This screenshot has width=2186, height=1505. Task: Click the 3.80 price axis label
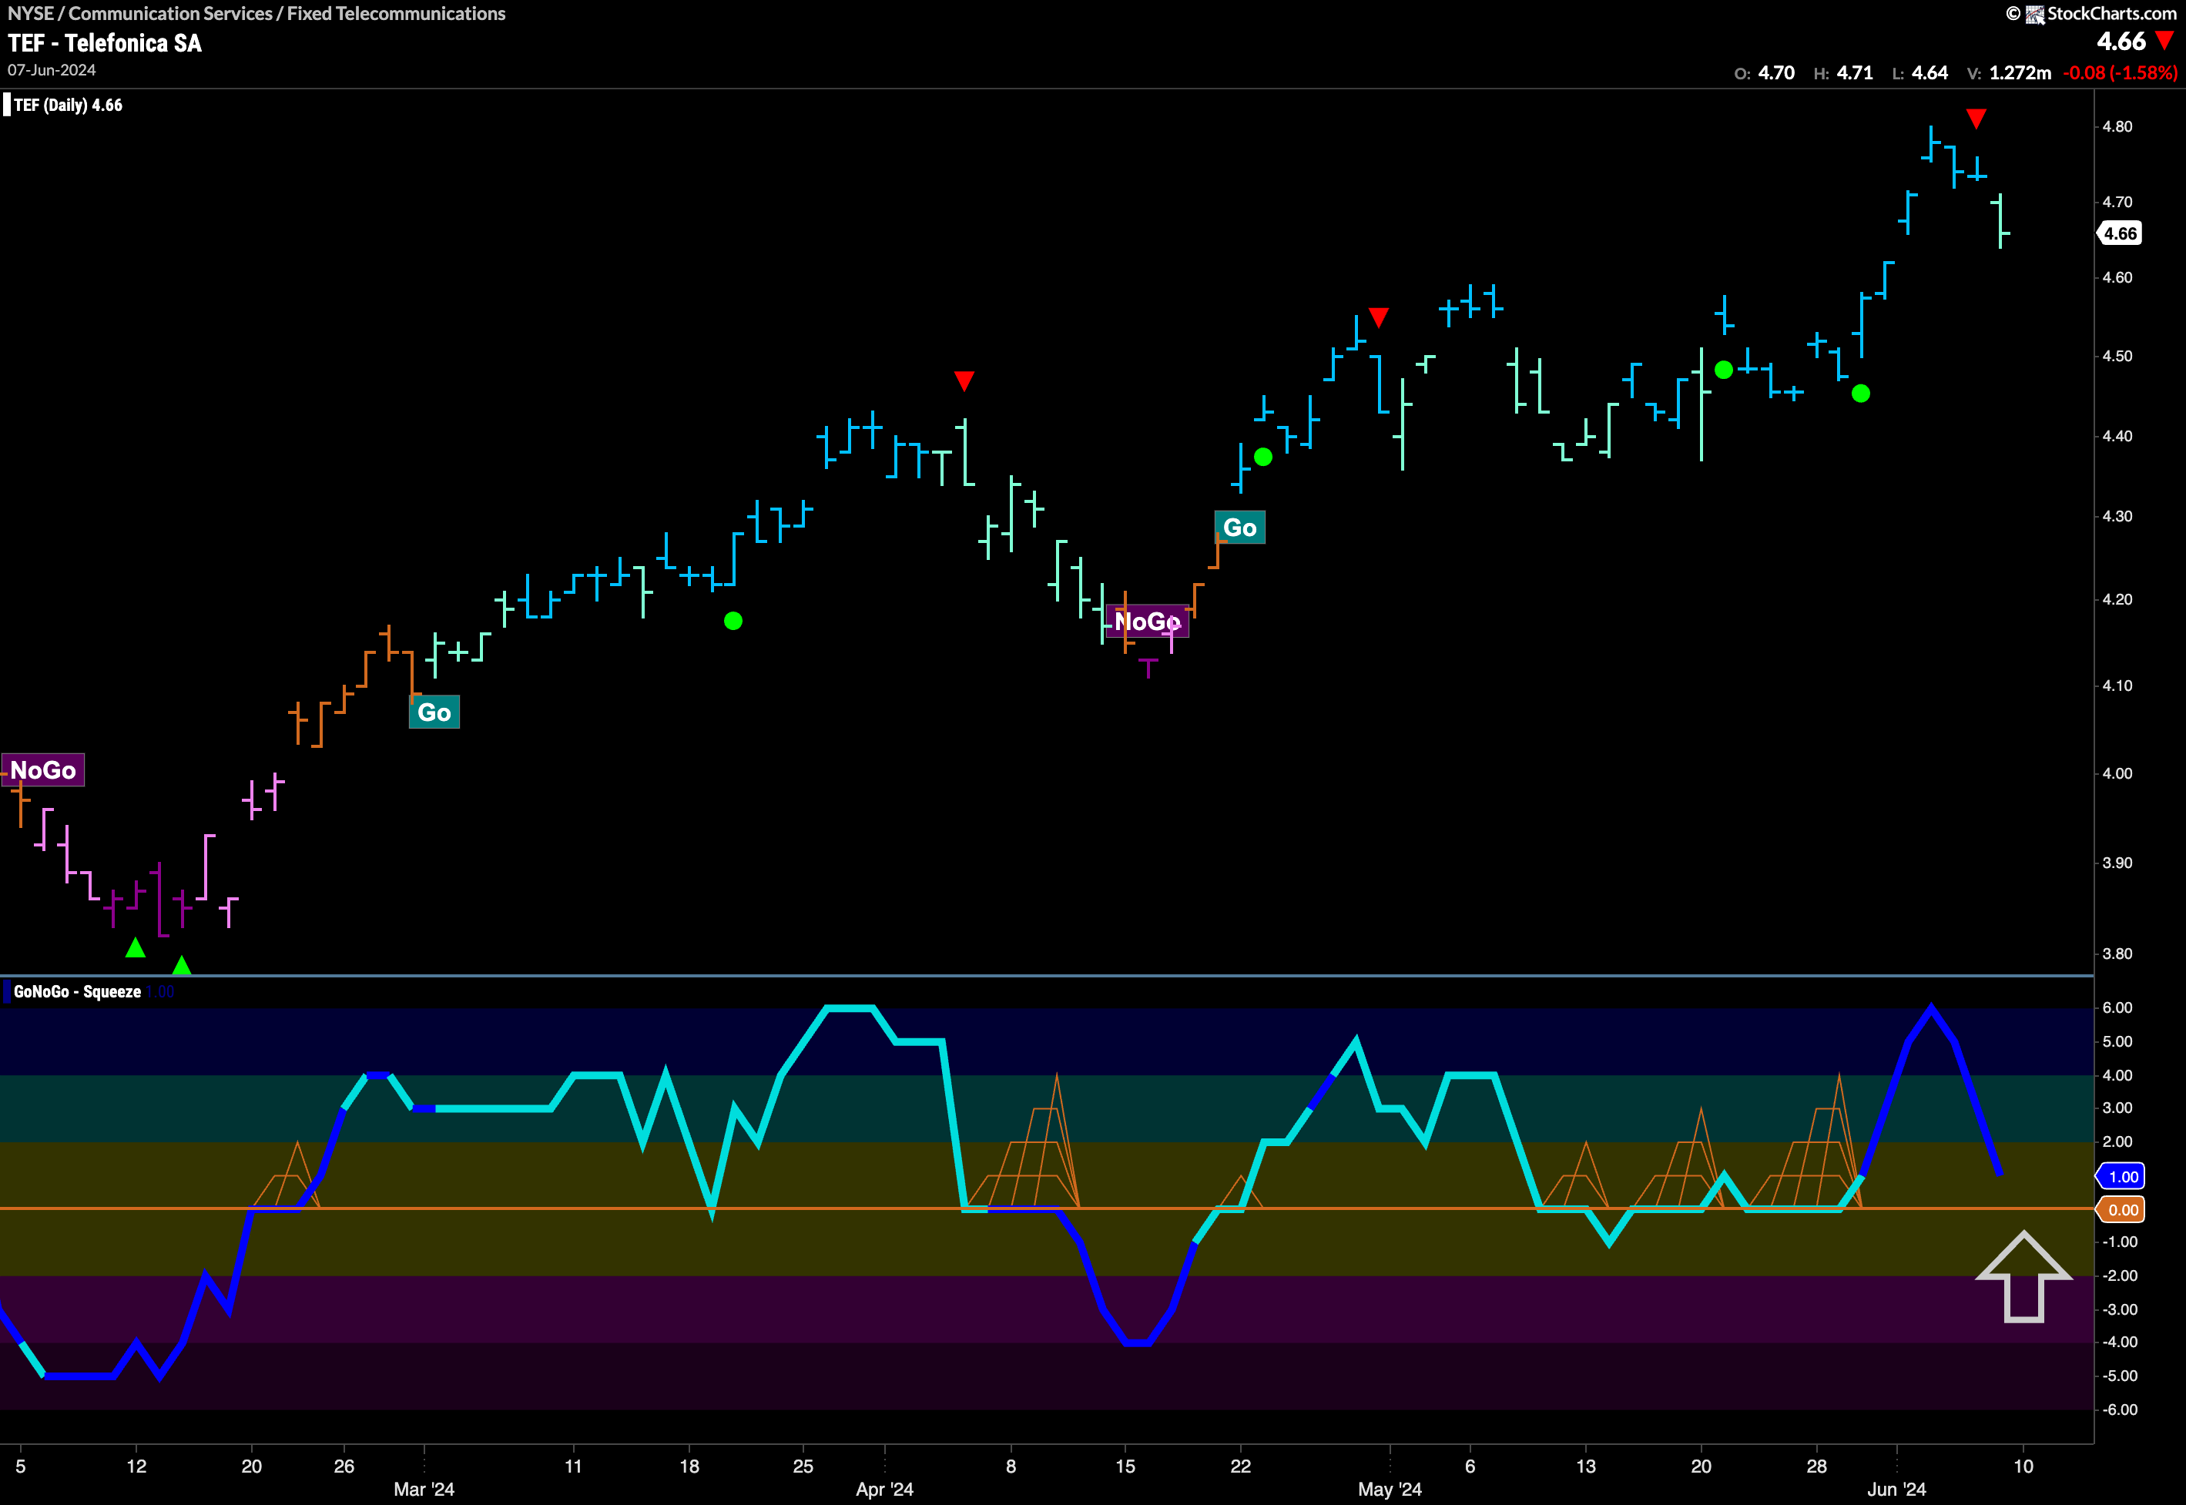click(x=2117, y=954)
